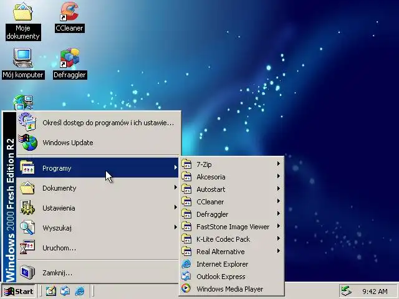Screen dimensions: 399x299
Task: Click the K-Lite Codec Pack label
Action: click(223, 239)
